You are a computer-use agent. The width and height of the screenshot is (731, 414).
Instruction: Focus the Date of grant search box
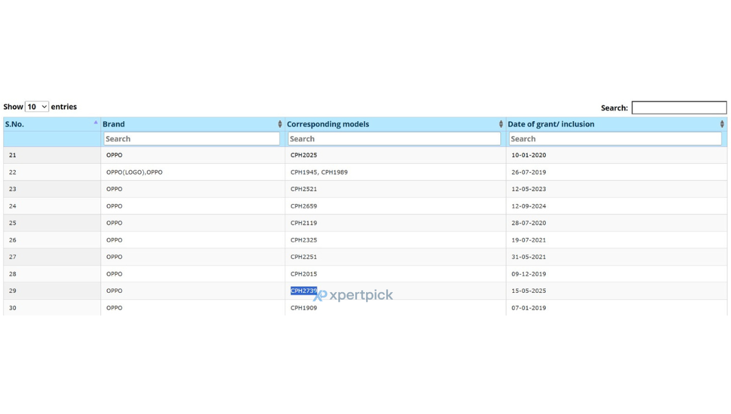(615, 139)
